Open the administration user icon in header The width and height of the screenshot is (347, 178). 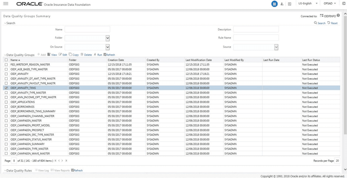pos(282,4)
